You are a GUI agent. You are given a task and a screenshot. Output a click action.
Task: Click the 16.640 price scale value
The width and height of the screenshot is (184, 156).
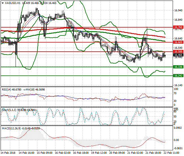(x=178, y=39)
